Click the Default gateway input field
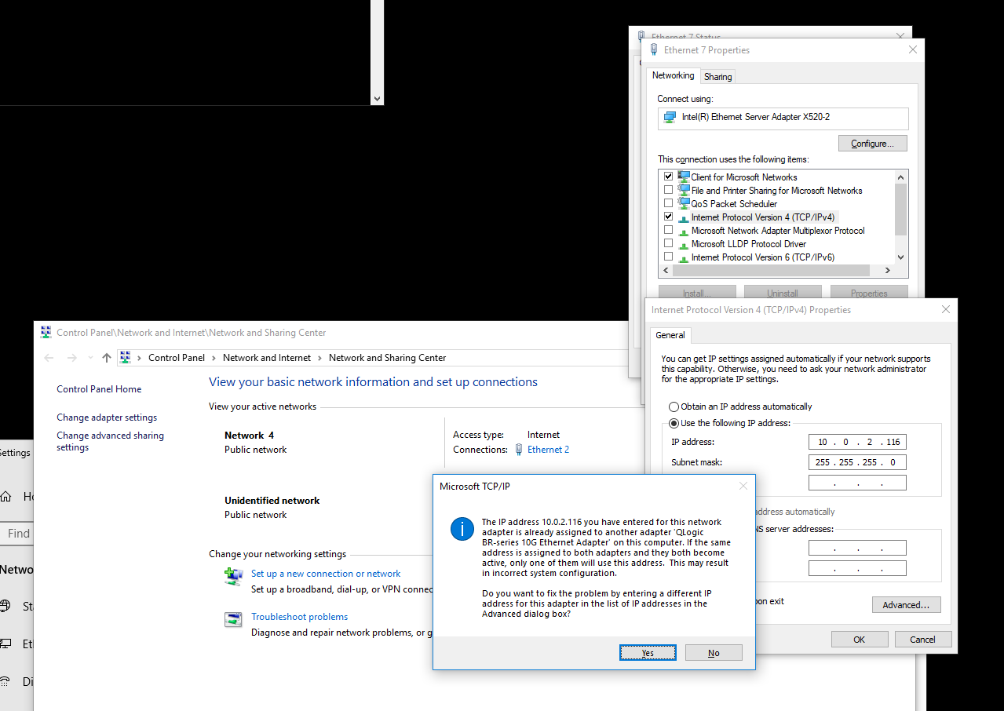The height and width of the screenshot is (711, 1004). (x=857, y=483)
